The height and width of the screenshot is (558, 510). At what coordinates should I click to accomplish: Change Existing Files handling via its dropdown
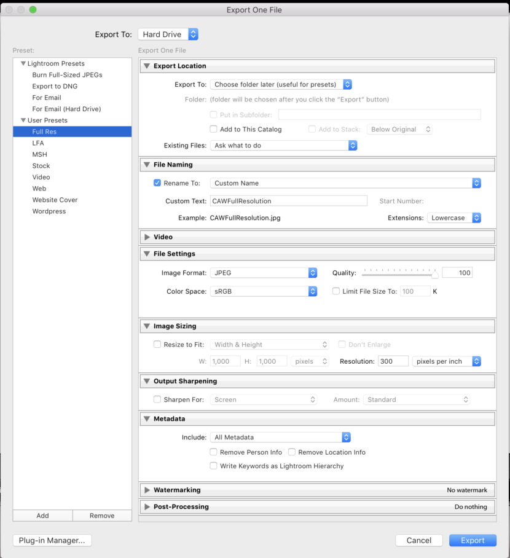(x=284, y=145)
